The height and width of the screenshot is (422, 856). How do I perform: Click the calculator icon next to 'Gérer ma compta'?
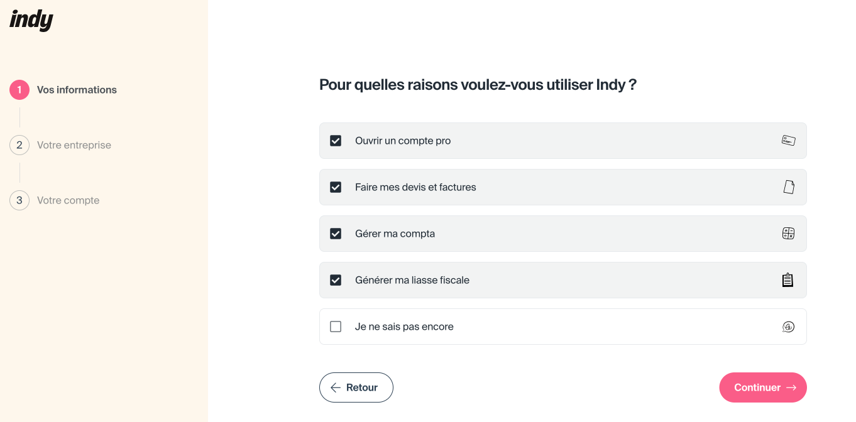[788, 233]
